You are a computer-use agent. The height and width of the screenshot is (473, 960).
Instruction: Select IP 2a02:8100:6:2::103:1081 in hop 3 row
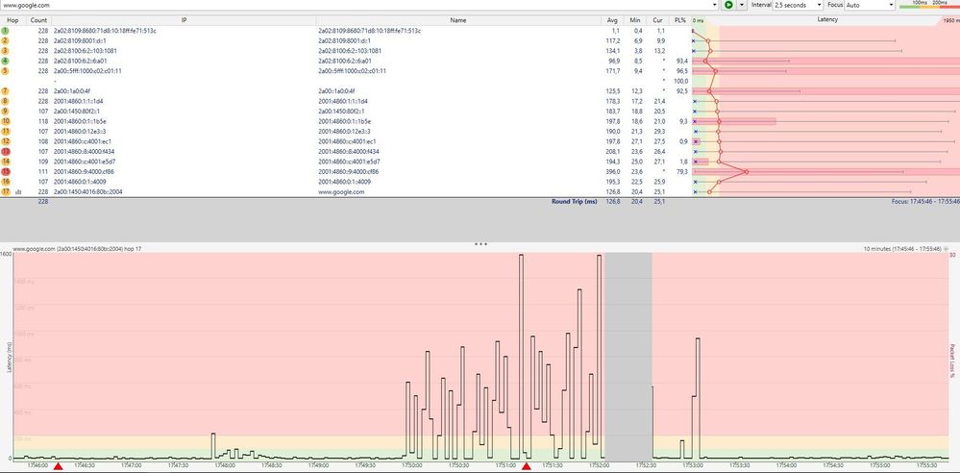(86, 51)
